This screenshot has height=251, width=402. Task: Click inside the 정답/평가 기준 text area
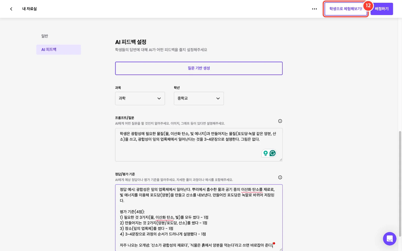coord(199,218)
